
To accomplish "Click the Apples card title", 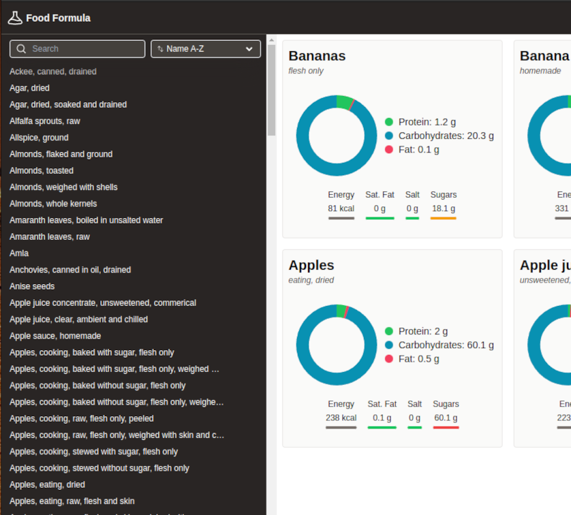I will pos(311,265).
